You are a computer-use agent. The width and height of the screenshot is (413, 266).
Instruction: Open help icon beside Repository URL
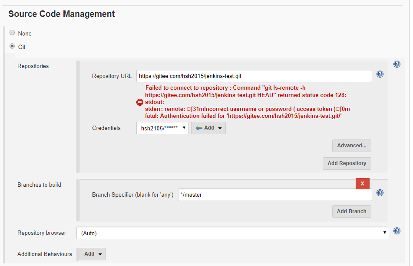pyautogui.click(x=380, y=74)
